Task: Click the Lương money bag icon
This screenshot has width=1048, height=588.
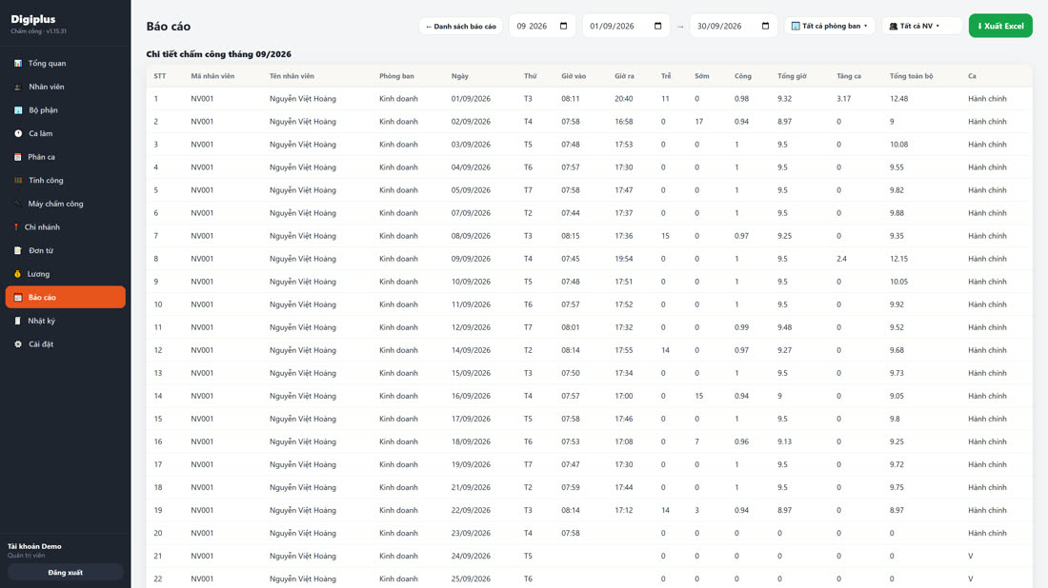Action: tap(17, 274)
